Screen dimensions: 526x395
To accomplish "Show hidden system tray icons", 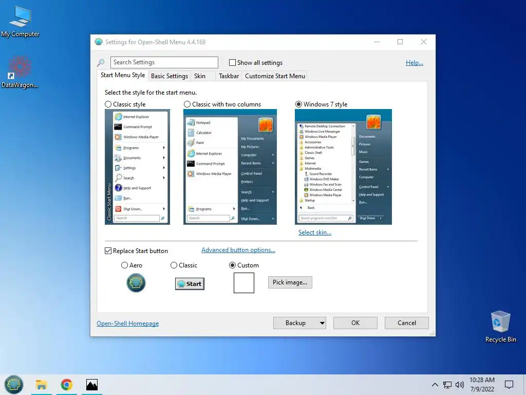I will tap(435, 385).
